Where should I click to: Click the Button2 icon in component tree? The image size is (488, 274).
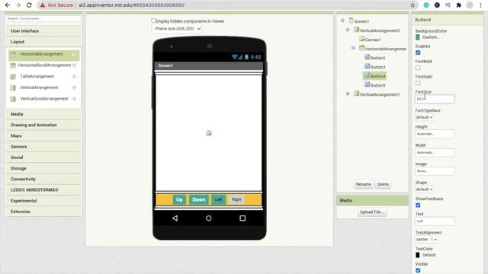pyautogui.click(x=368, y=57)
